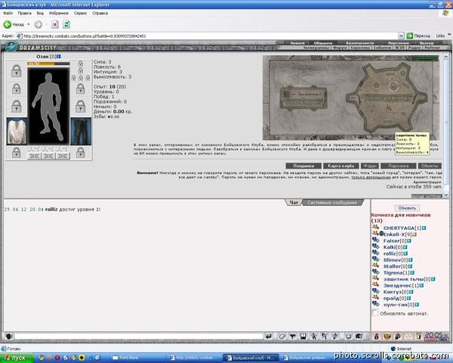
Task: Click the octagonal room on the map
Action: (x=387, y=98)
